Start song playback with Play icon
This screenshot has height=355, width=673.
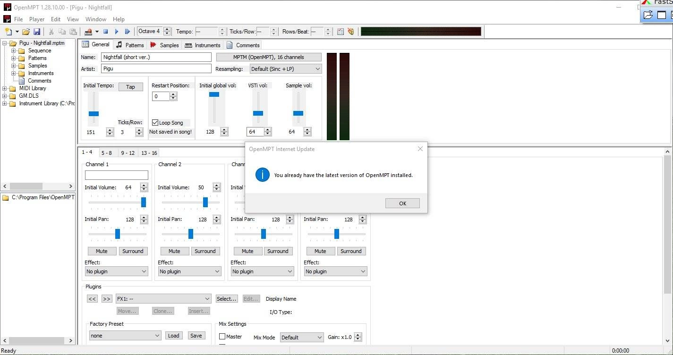117,32
